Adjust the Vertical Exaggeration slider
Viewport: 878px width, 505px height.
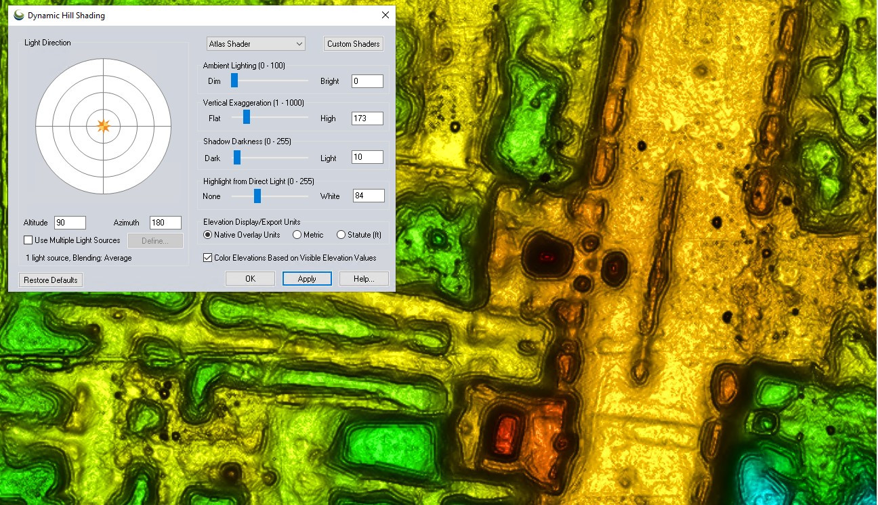point(247,118)
